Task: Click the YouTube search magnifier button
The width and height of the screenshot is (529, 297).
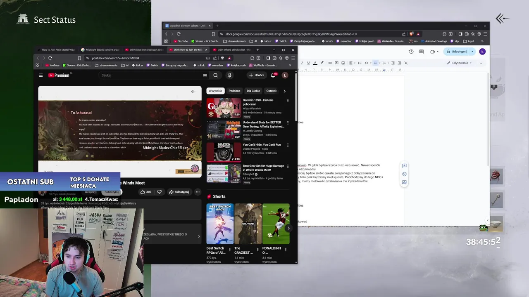Action: click(215, 75)
